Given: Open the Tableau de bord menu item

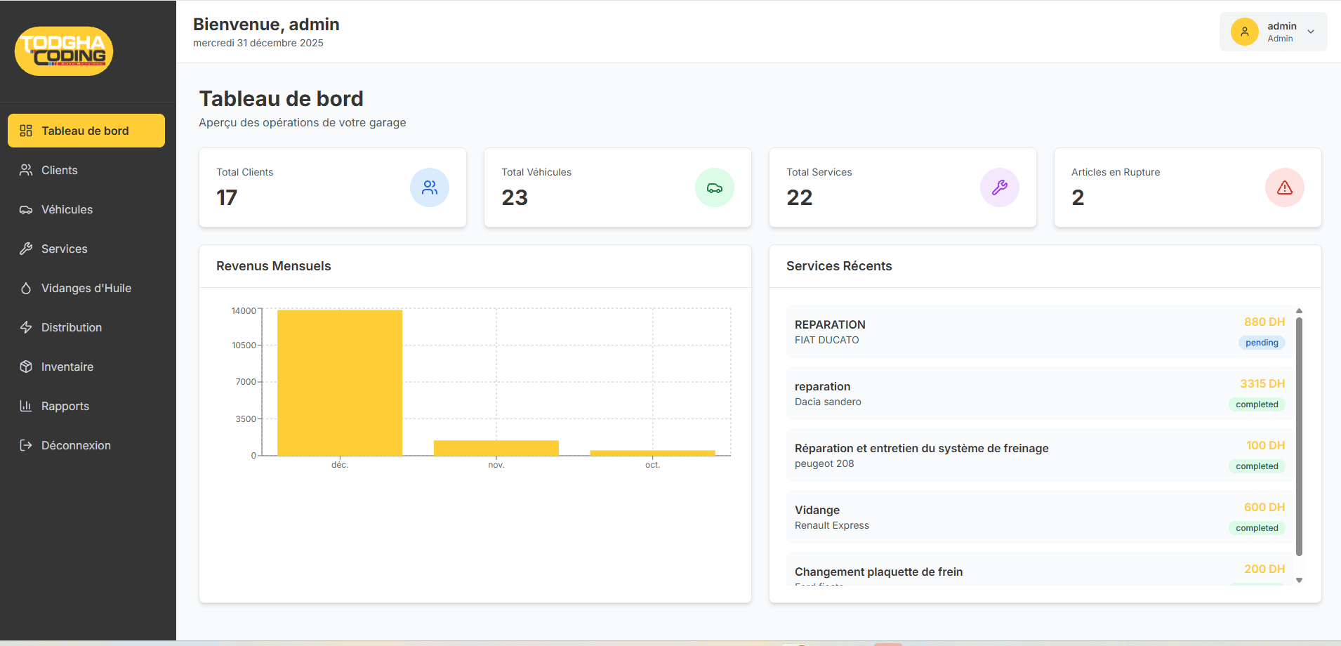Looking at the screenshot, I should (86, 131).
